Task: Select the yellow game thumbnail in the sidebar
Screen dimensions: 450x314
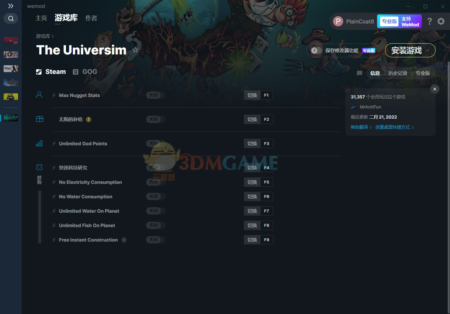Action: 11,97
